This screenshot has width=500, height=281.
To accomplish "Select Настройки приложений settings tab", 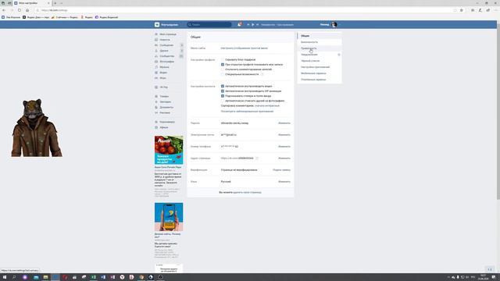I will 320,67.
